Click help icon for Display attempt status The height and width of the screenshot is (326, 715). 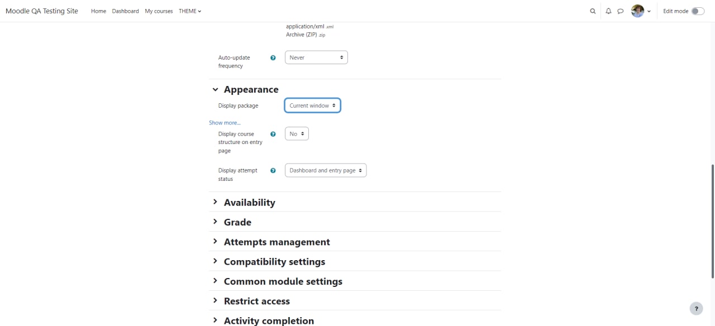pos(273,170)
